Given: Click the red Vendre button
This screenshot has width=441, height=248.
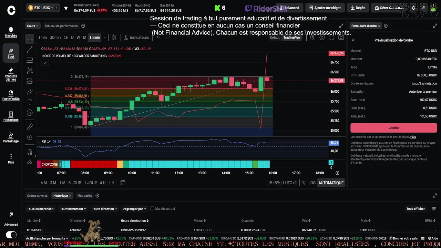Looking at the screenshot, I should click(394, 128).
